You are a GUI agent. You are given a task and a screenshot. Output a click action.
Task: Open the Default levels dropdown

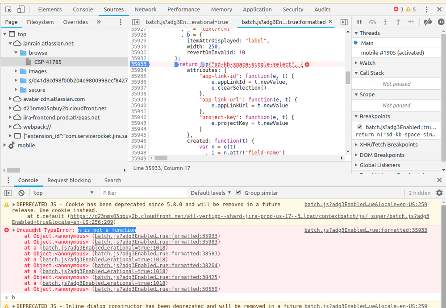point(211,193)
